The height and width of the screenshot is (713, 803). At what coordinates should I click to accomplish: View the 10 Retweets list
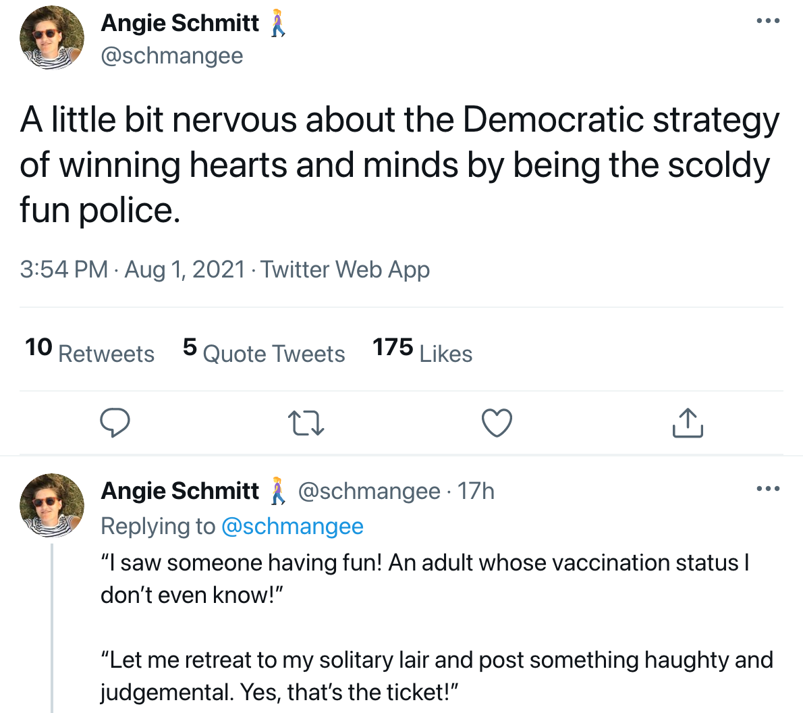point(90,351)
